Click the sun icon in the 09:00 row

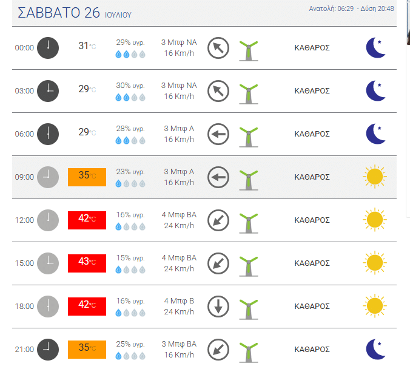(375, 177)
